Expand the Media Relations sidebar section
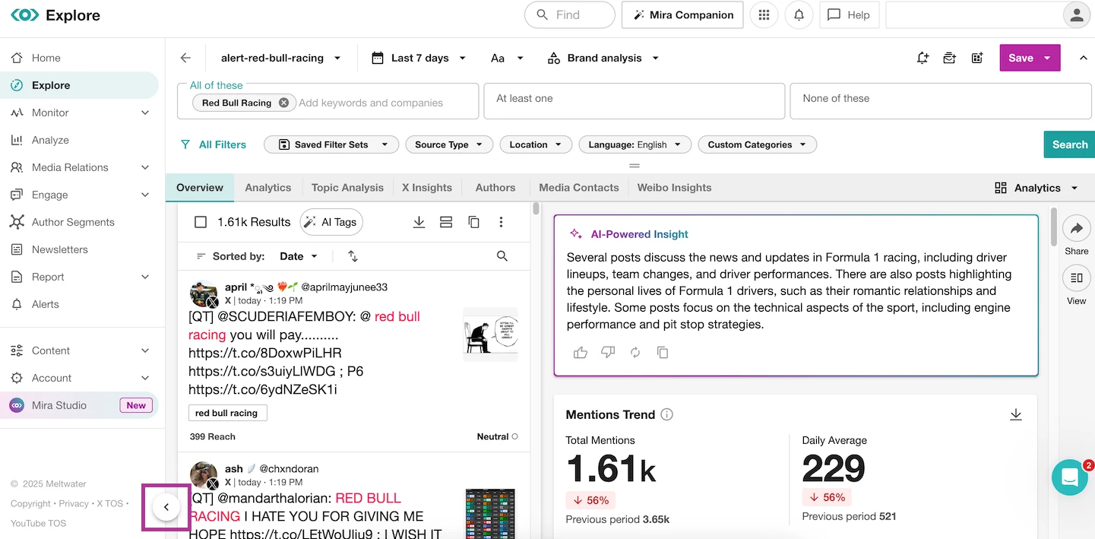The image size is (1095, 539). [x=145, y=167]
